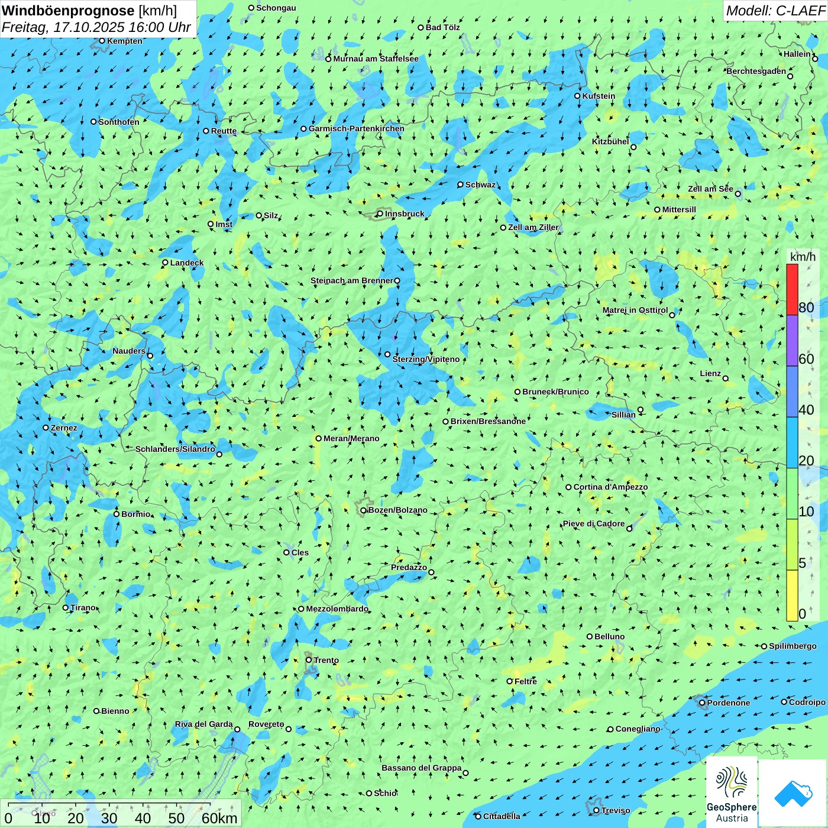Click the Bad Tölz location dot
This screenshot has width=828, height=828.
tap(421, 27)
